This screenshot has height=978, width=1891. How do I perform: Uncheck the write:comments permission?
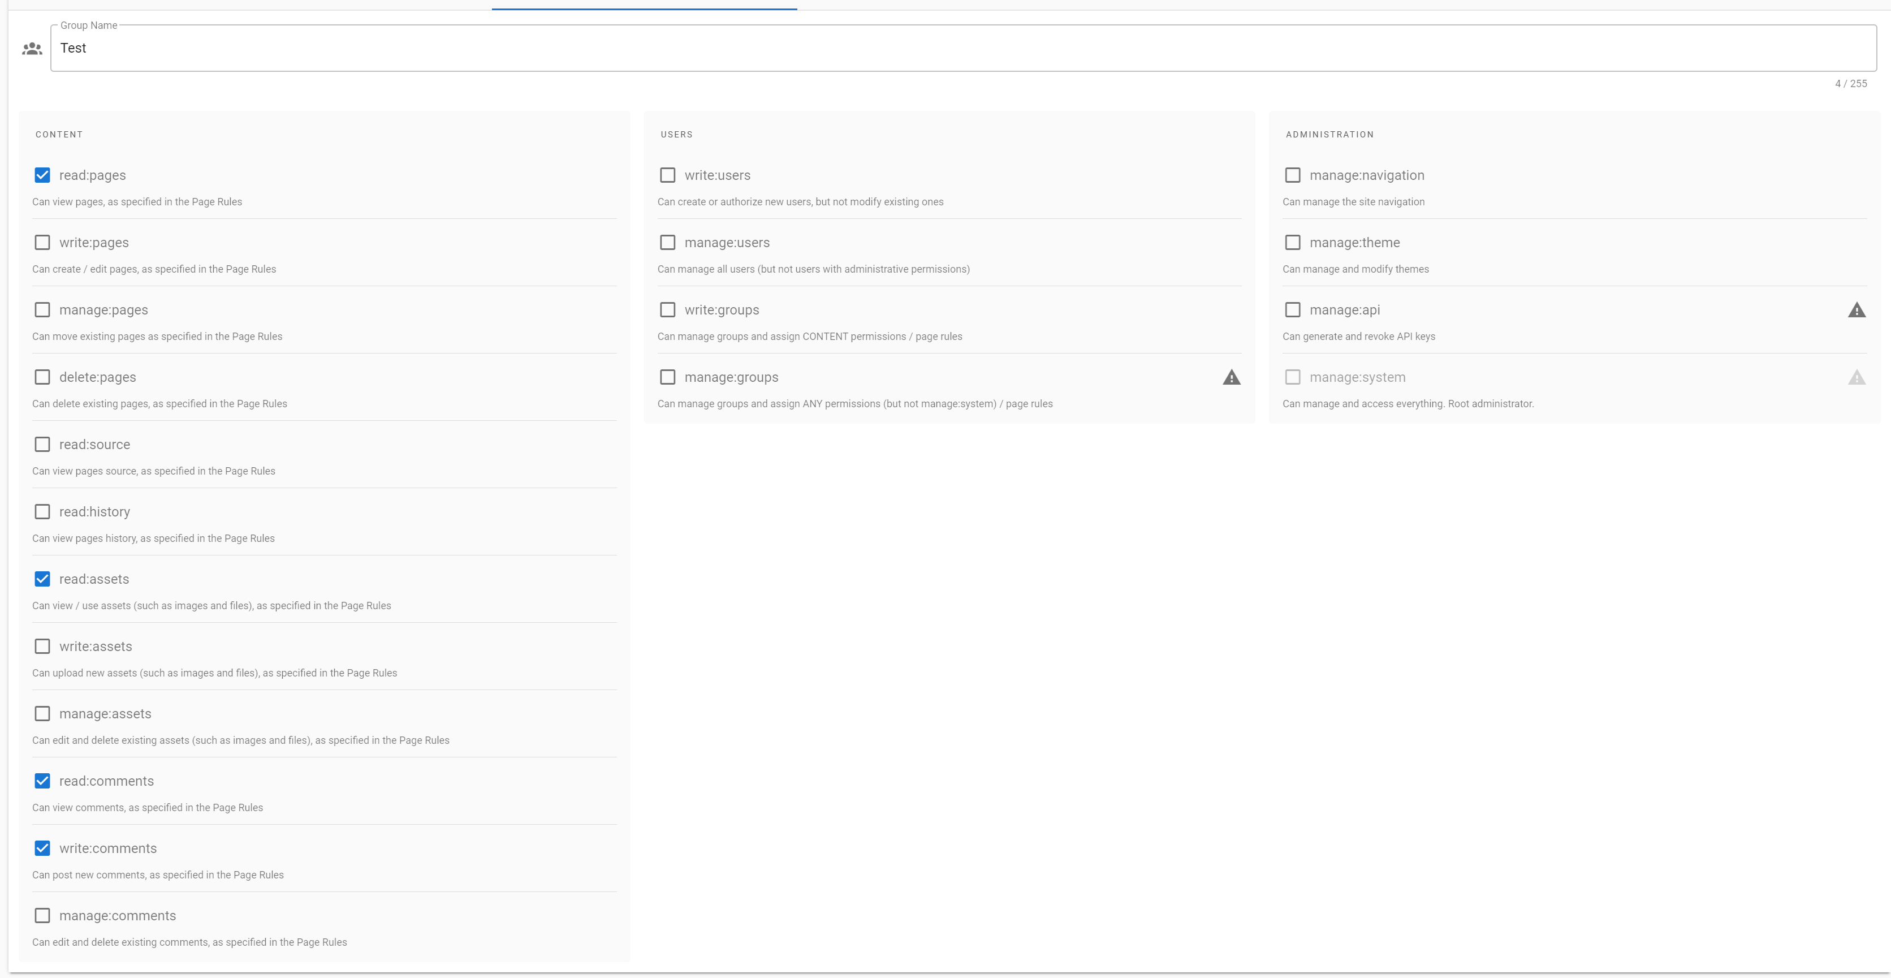[42, 848]
